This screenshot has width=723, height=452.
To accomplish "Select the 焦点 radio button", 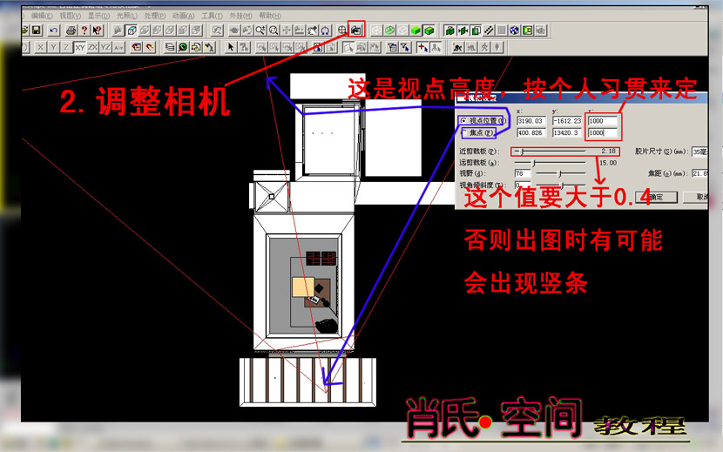I will point(463,133).
